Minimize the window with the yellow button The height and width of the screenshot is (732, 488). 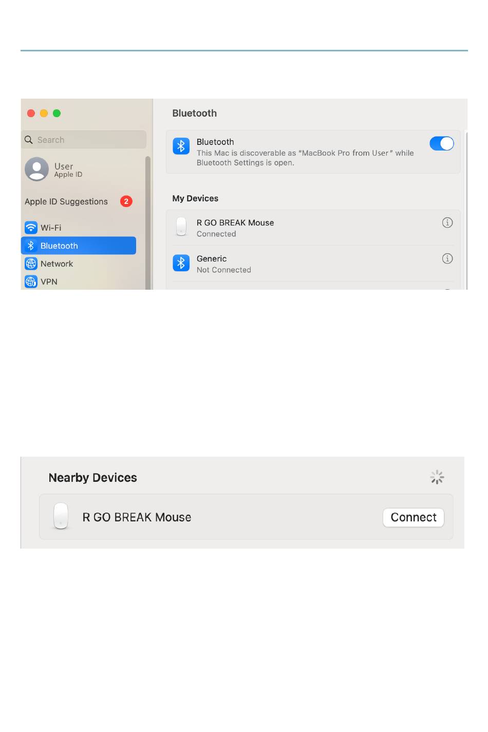coord(44,113)
